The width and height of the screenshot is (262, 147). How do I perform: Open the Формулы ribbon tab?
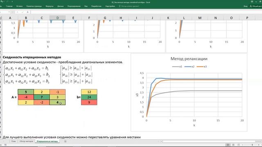(x=50, y=6)
